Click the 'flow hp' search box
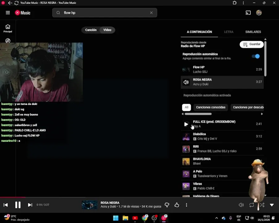 (105, 13)
